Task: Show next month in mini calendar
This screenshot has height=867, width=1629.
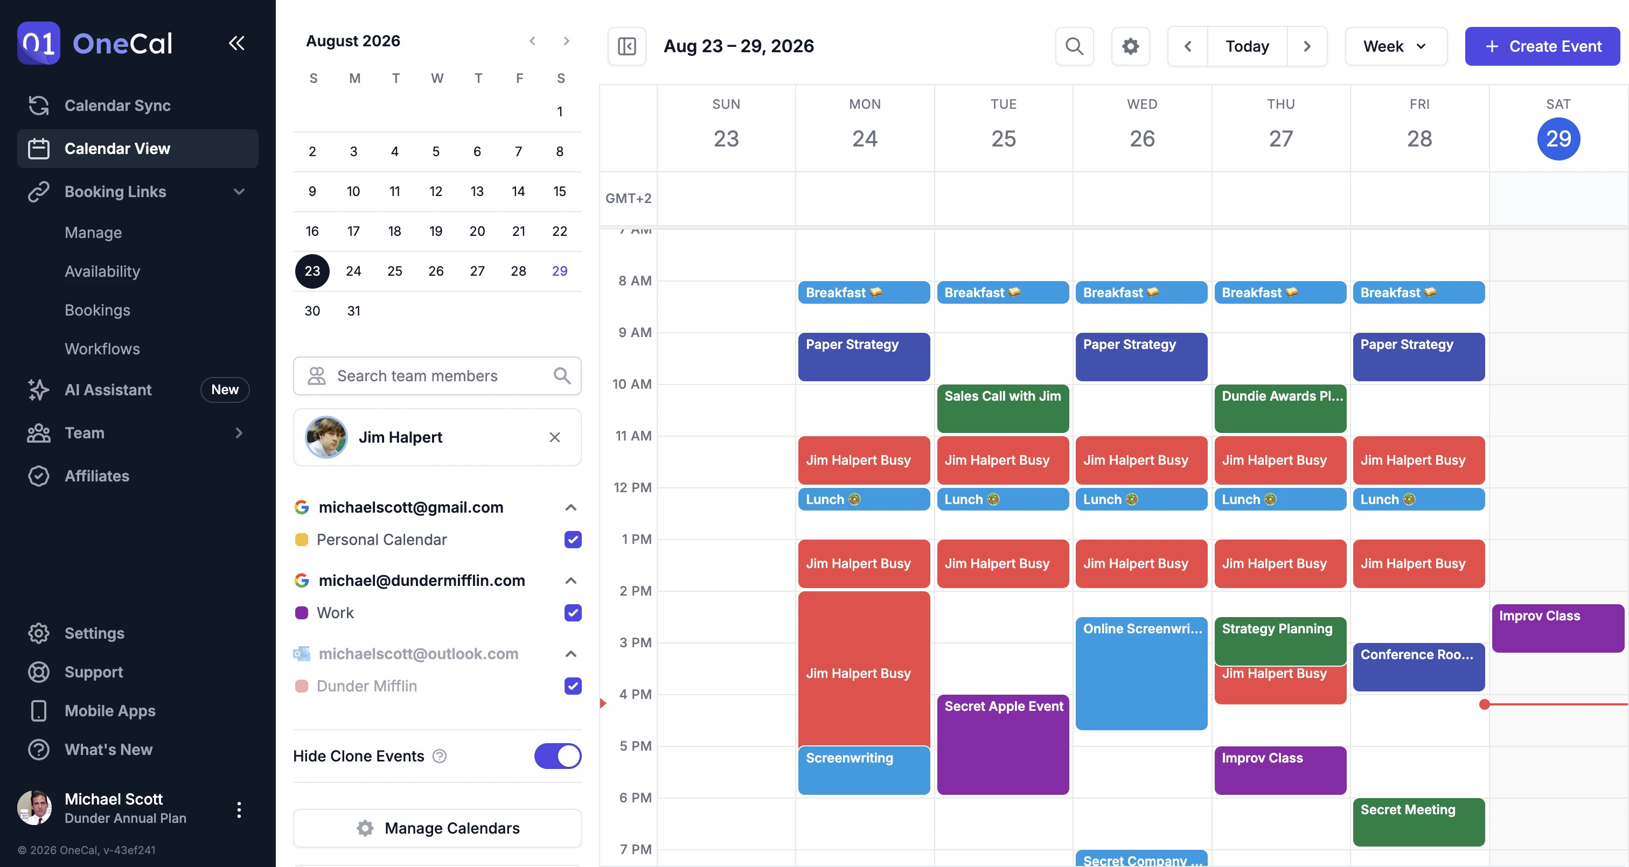Action: (x=567, y=41)
